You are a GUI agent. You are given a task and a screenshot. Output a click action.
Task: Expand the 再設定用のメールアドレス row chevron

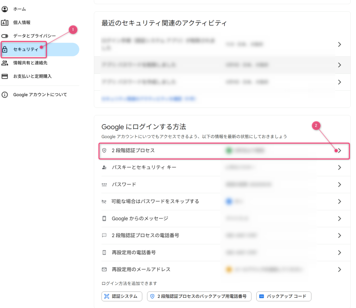339,269
